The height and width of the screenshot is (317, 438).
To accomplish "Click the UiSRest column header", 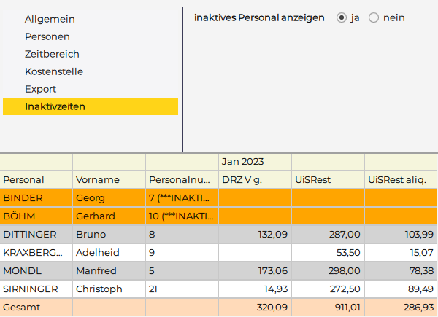I will tap(314, 179).
